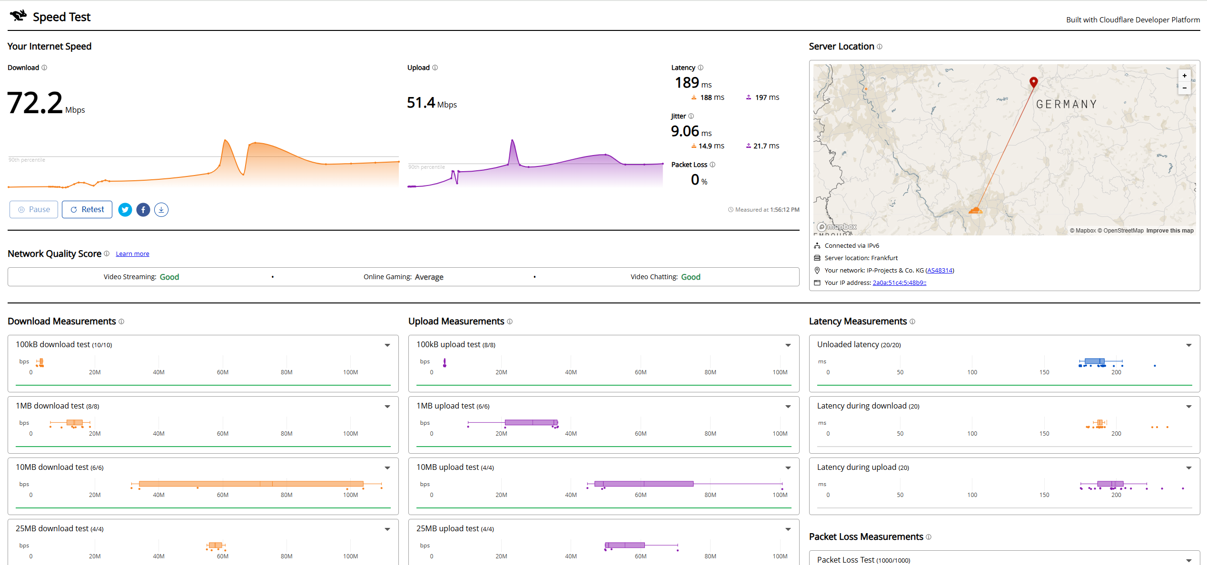Share results on Facebook
This screenshot has height=565, width=1207.
(143, 210)
